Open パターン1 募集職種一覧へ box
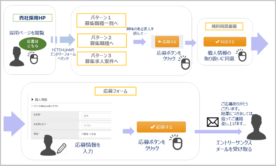 click(101, 20)
